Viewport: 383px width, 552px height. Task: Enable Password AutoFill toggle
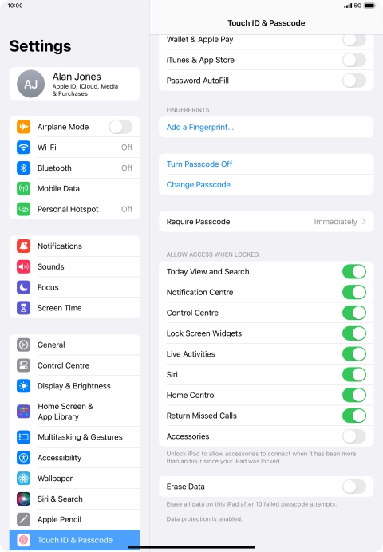coord(354,81)
